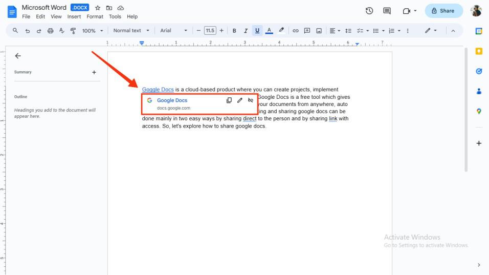Copy the link from the popup

pyautogui.click(x=229, y=100)
